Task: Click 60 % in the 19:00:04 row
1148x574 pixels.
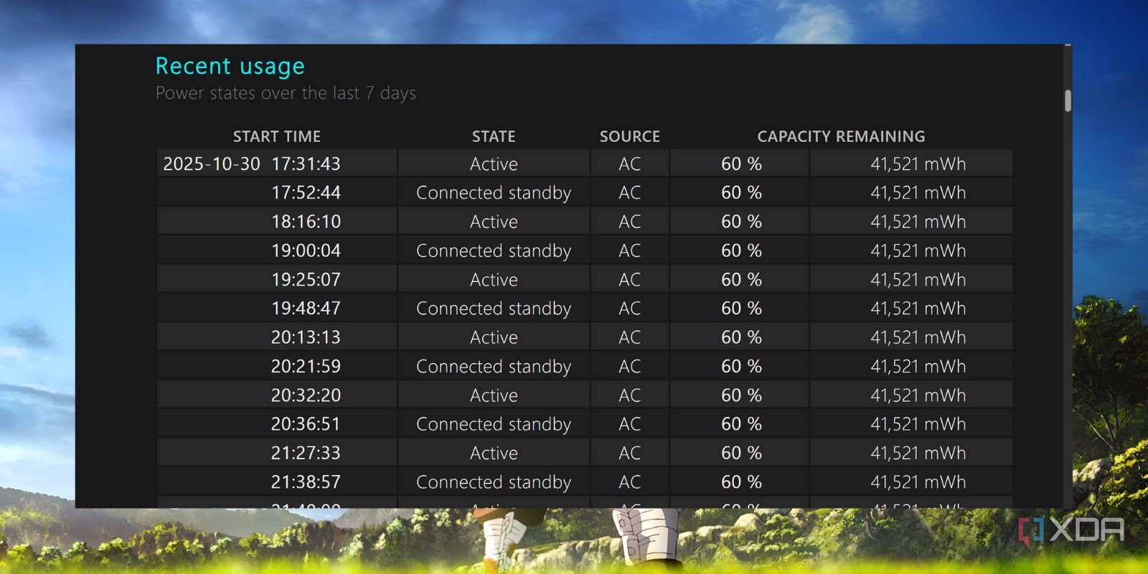Action: (740, 250)
